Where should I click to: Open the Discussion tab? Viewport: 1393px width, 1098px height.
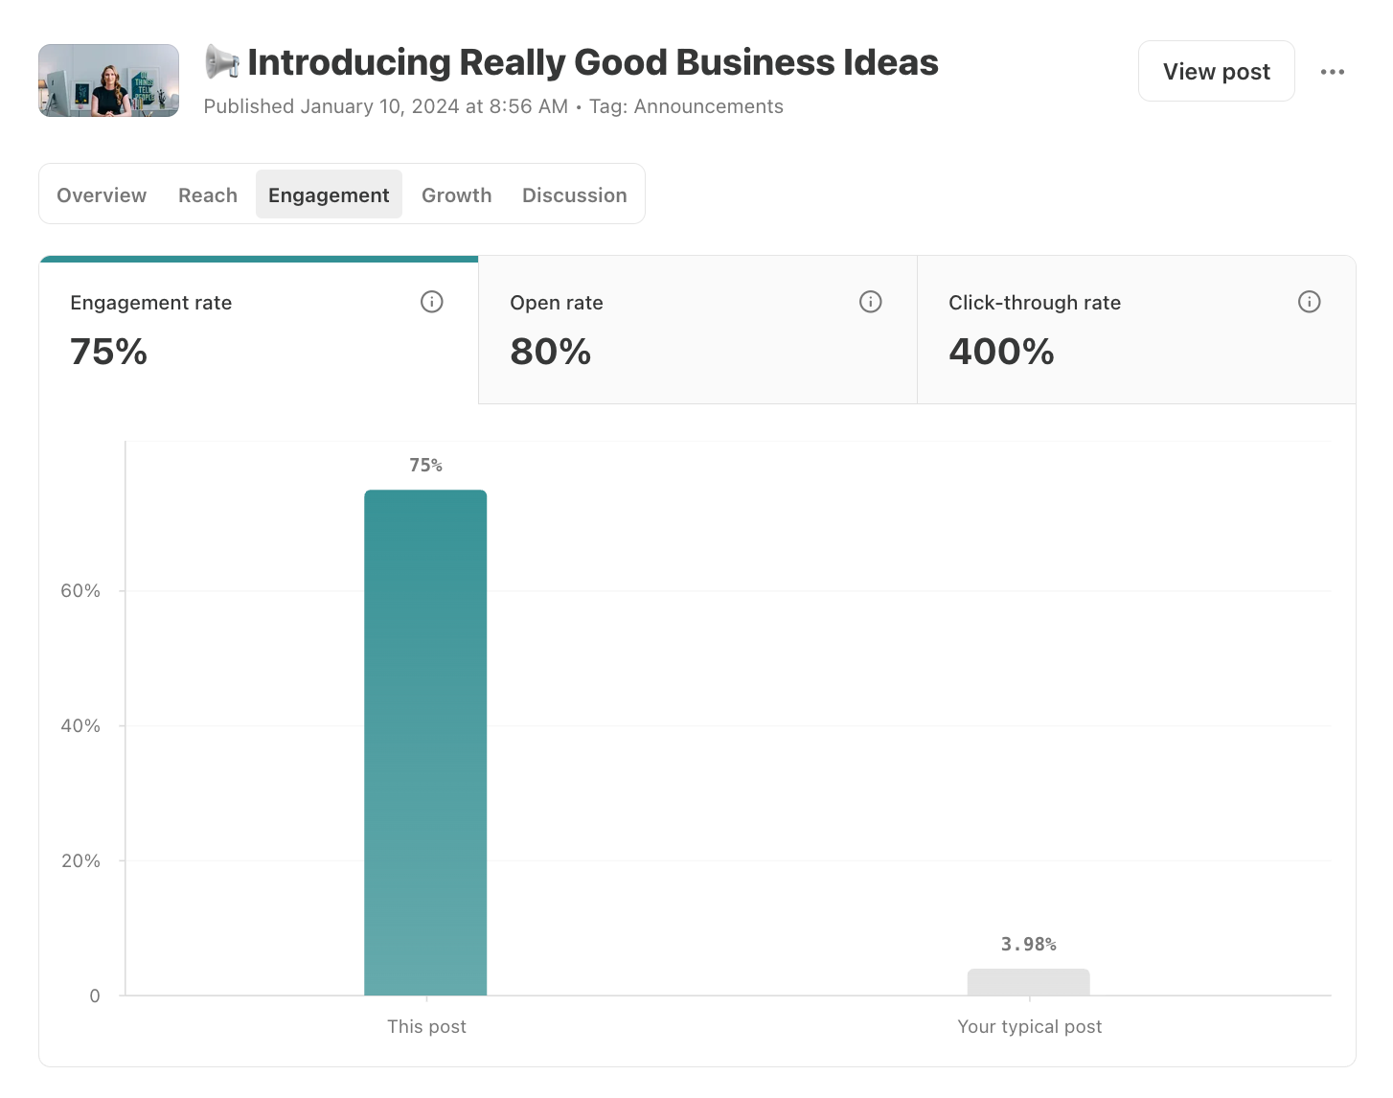(575, 194)
